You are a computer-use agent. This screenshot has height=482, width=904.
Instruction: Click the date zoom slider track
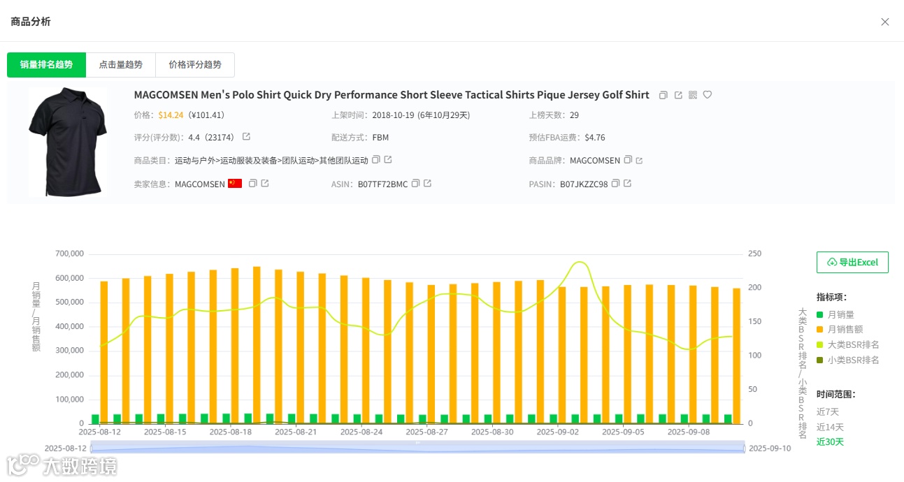(x=417, y=448)
